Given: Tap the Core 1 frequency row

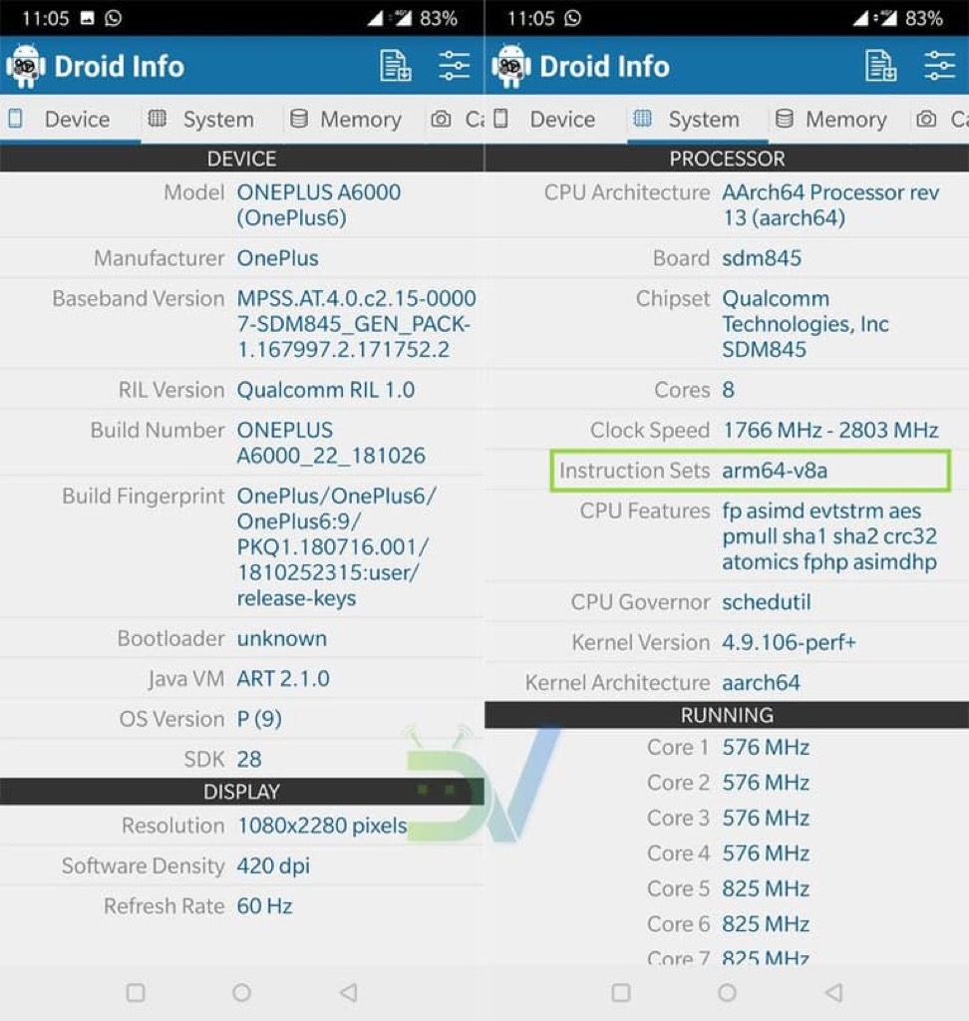Looking at the screenshot, I should coord(727,748).
